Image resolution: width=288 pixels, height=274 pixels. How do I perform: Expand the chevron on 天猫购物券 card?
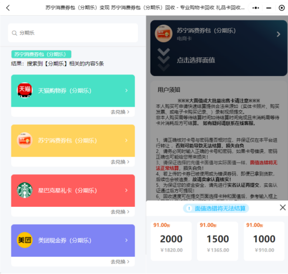(x=127, y=91)
